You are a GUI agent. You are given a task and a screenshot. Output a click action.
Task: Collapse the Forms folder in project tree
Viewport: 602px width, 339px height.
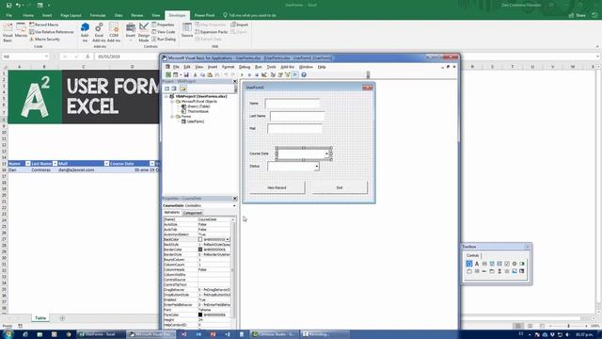pyautogui.click(x=172, y=117)
